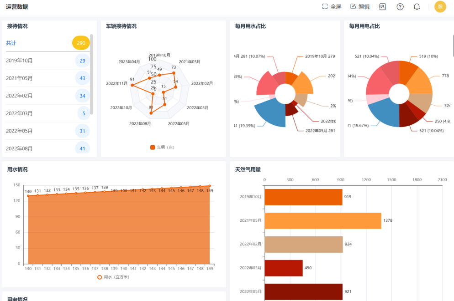Open the contacts address book icon
The image size is (454, 301).
click(382, 6)
